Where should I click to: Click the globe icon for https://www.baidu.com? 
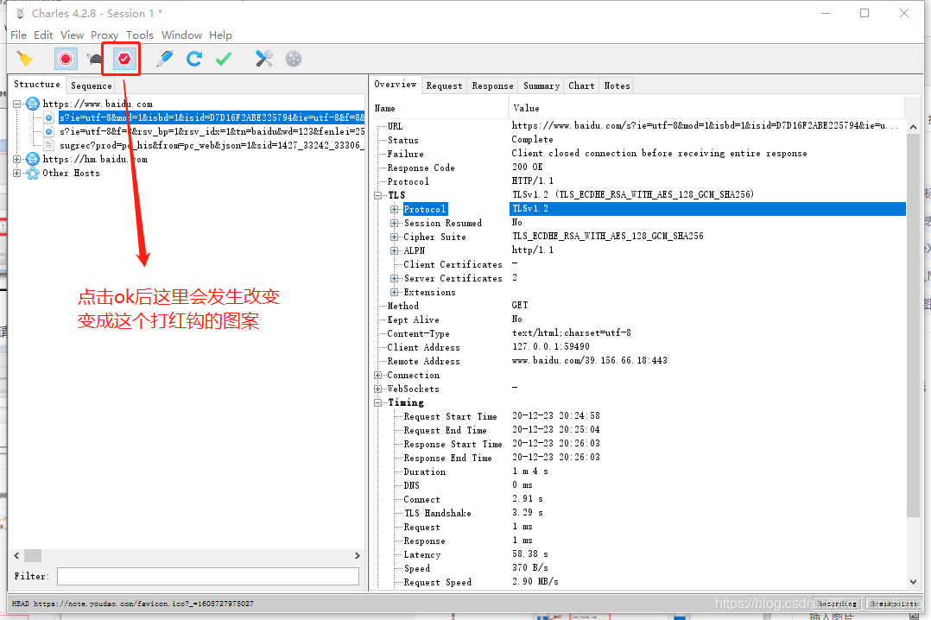coord(33,104)
